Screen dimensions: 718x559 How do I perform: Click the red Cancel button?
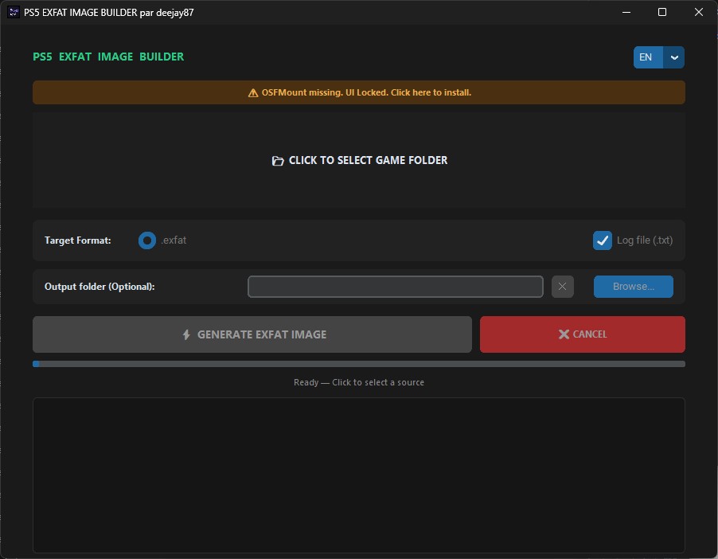(x=583, y=334)
